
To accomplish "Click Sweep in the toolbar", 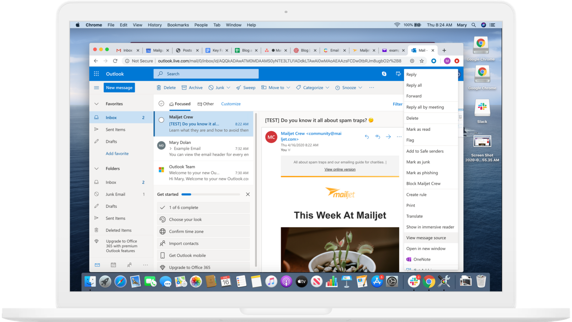I will pos(246,88).
